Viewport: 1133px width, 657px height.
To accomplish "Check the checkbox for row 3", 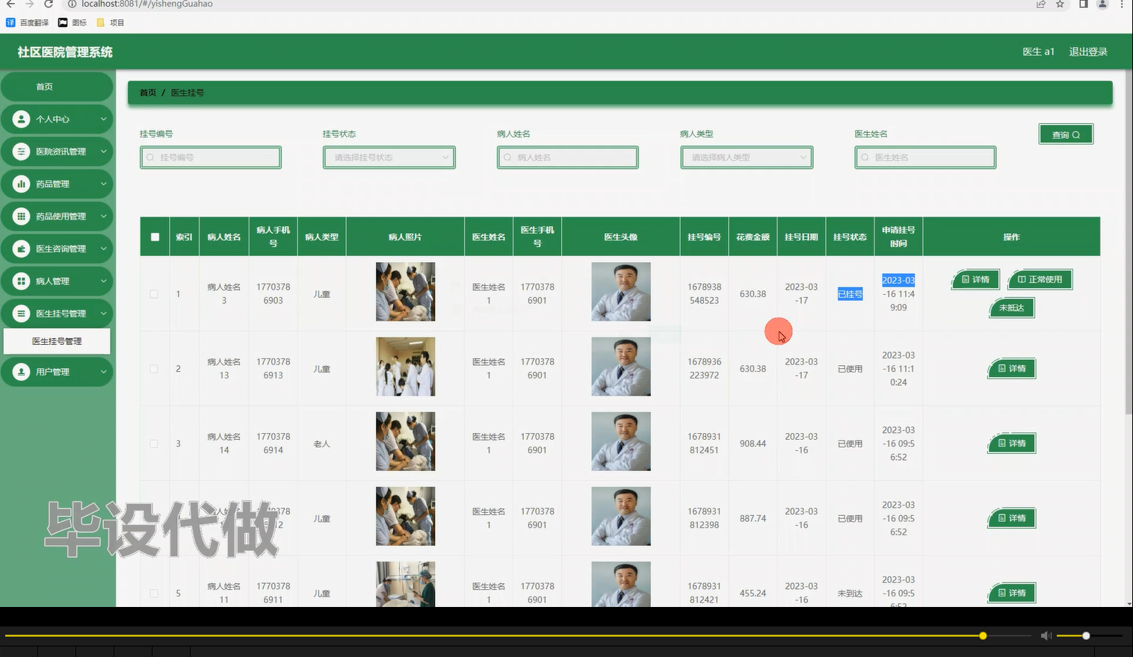I will point(154,443).
